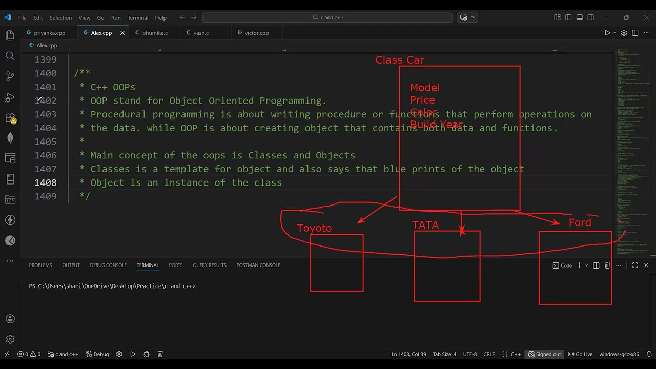Open the Terminal menu
Image resolution: width=656 pixels, height=369 pixels.
(138, 17)
